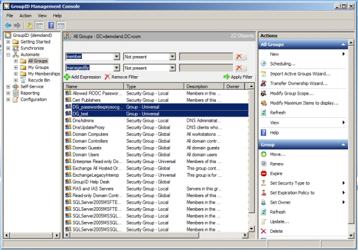Click Set Expiration Policy to icon
The height and width of the screenshot is (250, 358).
pyautogui.click(x=264, y=193)
